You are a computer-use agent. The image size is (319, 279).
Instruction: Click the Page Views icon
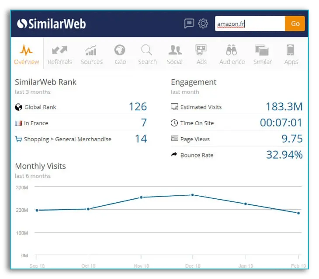click(174, 138)
